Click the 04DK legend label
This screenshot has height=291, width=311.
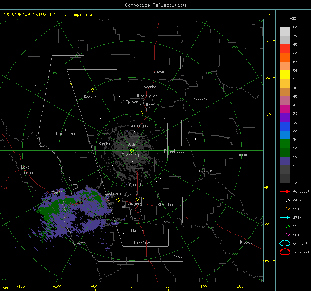[x=297, y=200]
